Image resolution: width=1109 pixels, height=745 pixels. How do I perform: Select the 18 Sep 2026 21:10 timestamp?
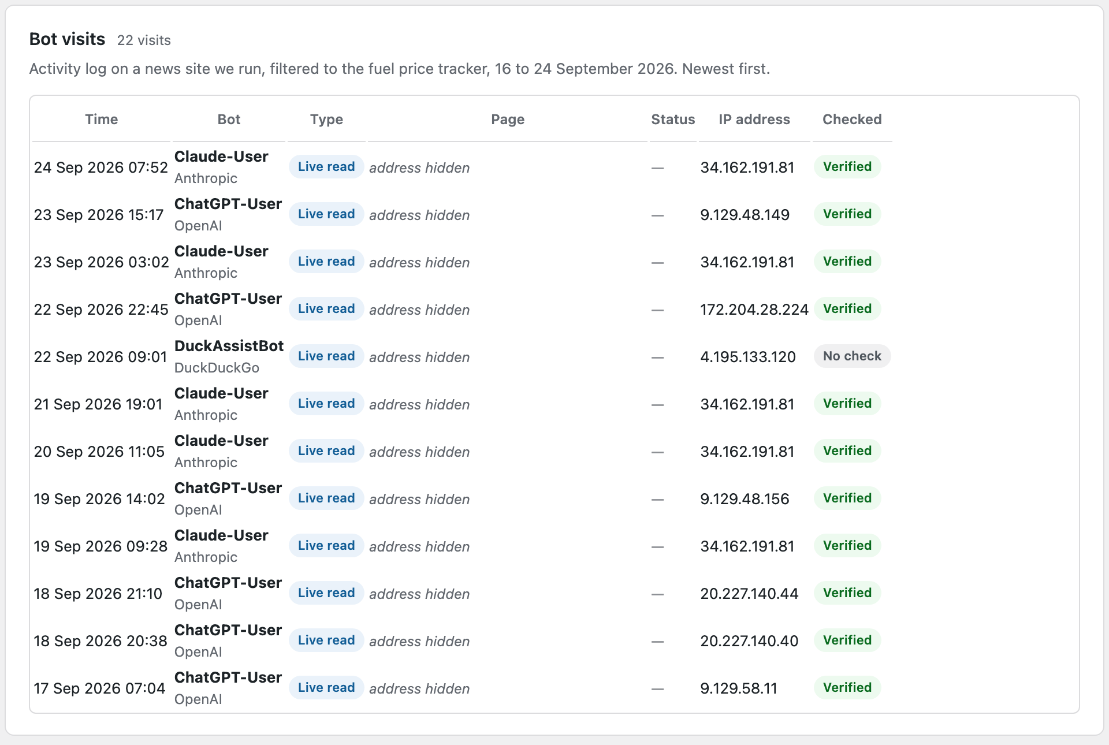tap(98, 594)
